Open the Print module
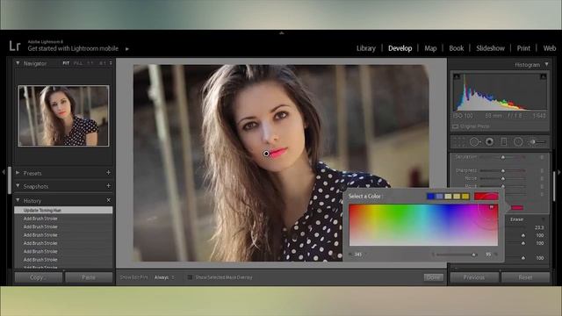Screen dimensions: 562x316 [523, 48]
